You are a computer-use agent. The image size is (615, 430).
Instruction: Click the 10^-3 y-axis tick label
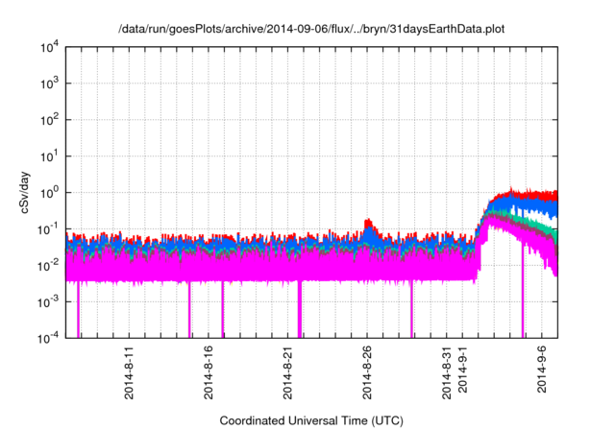pyautogui.click(x=48, y=301)
